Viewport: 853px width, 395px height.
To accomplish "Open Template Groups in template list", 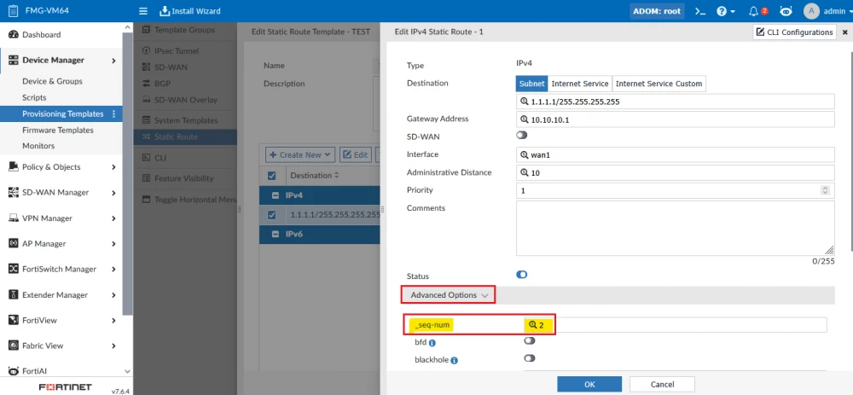I will 184,30.
